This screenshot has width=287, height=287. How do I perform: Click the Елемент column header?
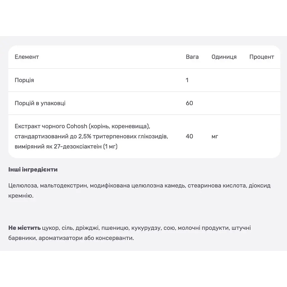click(27, 57)
